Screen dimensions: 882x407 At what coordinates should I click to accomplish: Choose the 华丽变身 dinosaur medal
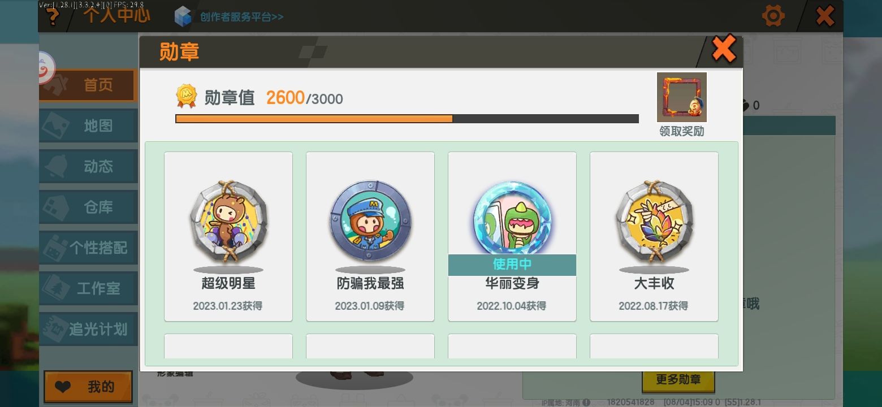512,219
